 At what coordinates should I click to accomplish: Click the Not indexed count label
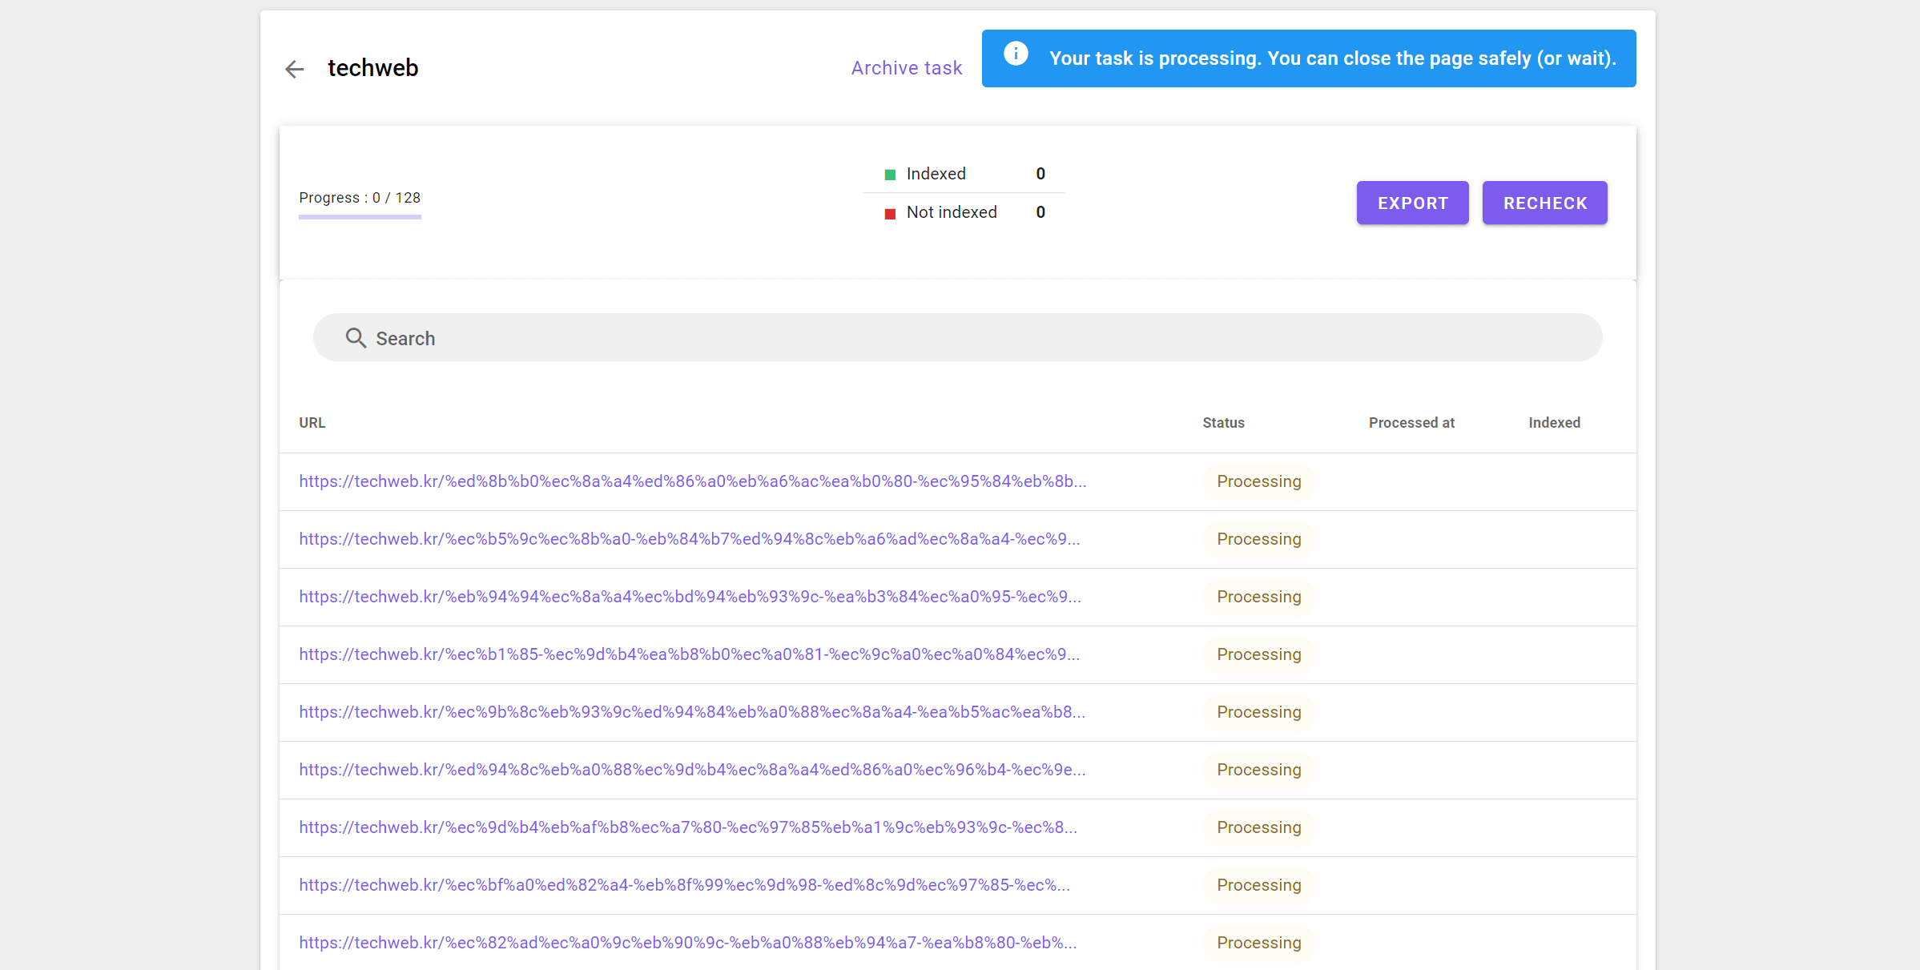point(952,212)
